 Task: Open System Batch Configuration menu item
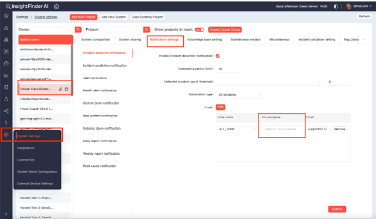coord(37,172)
